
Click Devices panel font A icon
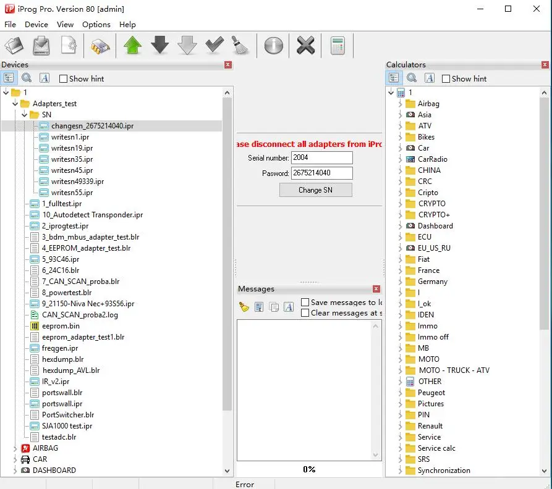point(45,78)
